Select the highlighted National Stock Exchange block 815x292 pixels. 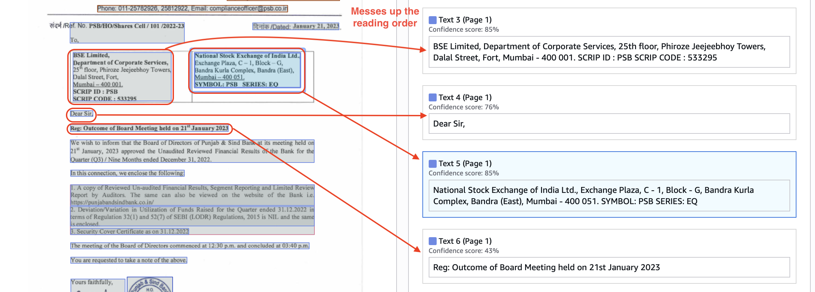[x=247, y=70]
